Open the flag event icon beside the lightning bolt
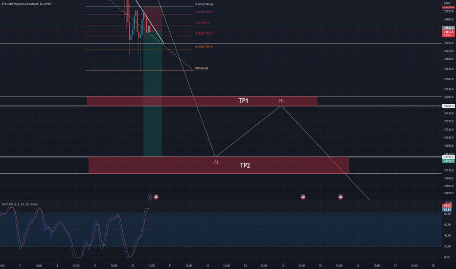Screen dimensions: 456x269 click(x=156, y=197)
